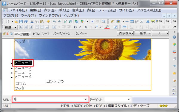Screen dimensions: 179x112
Task: Cut selection with the scissors icon
Action: 32,22
